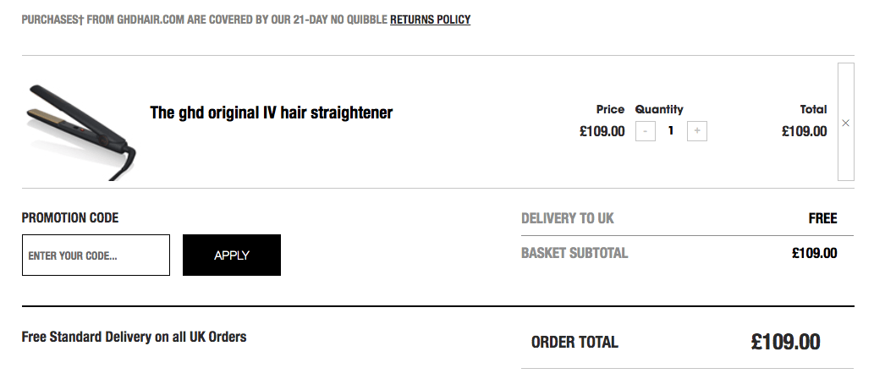Click the basket subtotal amount £109.00
The height and width of the screenshot is (379, 874).
click(x=814, y=253)
